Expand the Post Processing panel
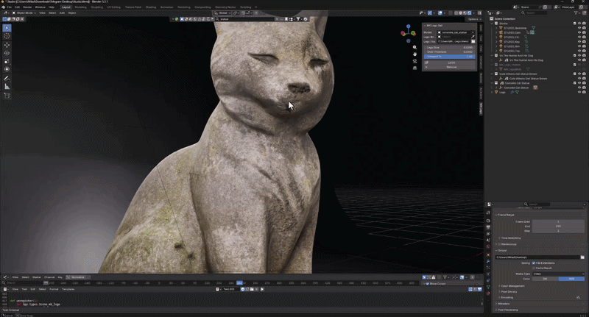The width and height of the screenshot is (589, 317). (x=508, y=310)
